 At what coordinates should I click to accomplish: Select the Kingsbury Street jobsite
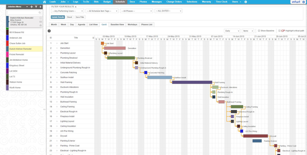point(25,65)
